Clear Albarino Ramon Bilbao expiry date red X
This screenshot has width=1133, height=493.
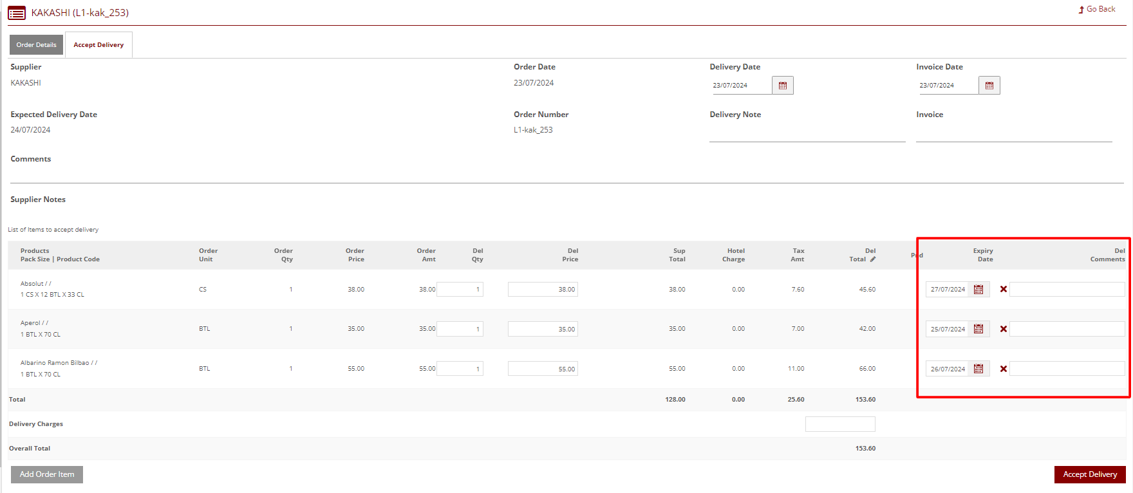1003,369
